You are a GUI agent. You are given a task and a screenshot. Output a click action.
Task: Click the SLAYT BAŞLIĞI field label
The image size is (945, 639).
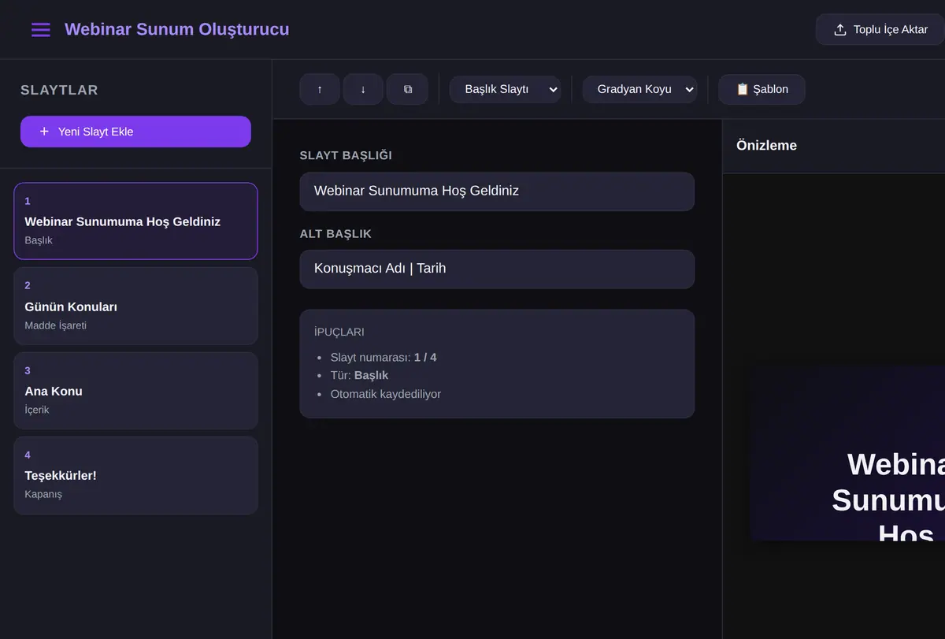346,155
